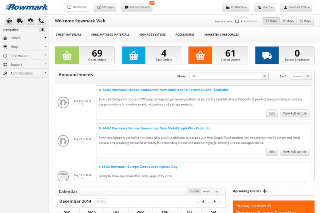This screenshot has width=320, height=213.
Task: Open the Dashboard tab
Action: tap(76, 7)
